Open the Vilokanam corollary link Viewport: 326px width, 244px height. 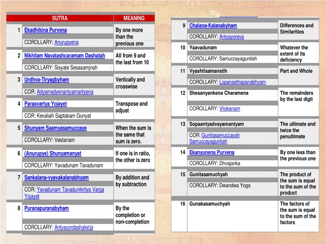pos(230,109)
